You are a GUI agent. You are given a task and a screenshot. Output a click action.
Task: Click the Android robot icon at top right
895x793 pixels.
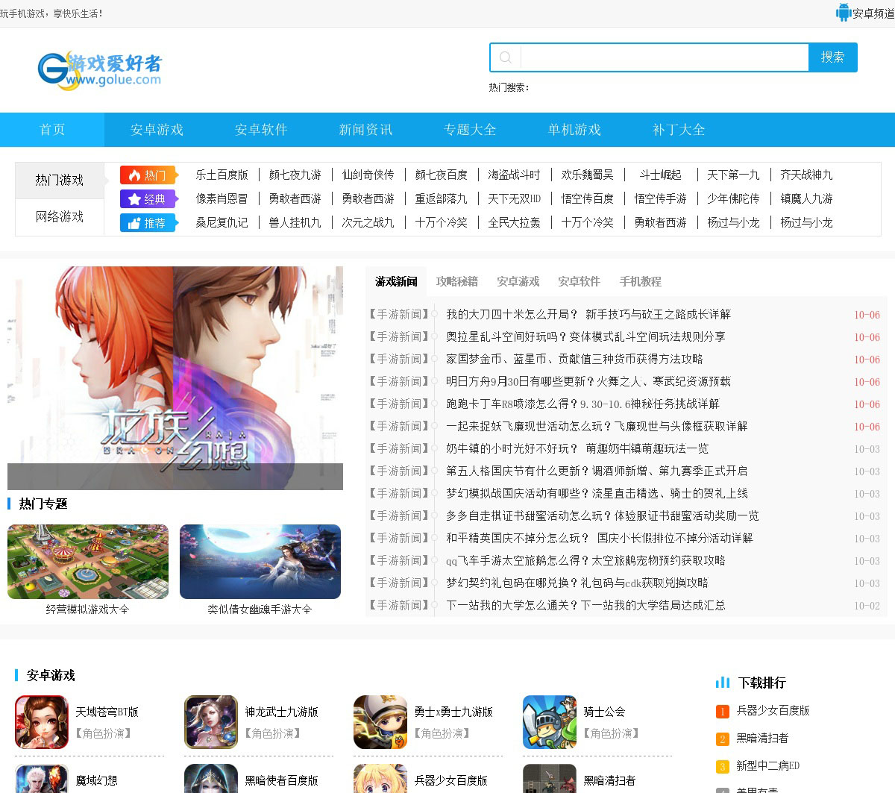click(x=844, y=13)
